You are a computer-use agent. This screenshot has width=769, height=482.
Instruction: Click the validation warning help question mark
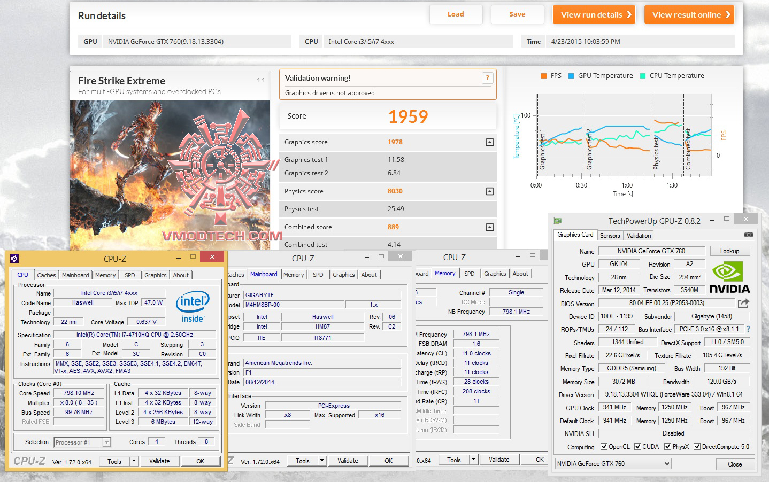point(487,78)
